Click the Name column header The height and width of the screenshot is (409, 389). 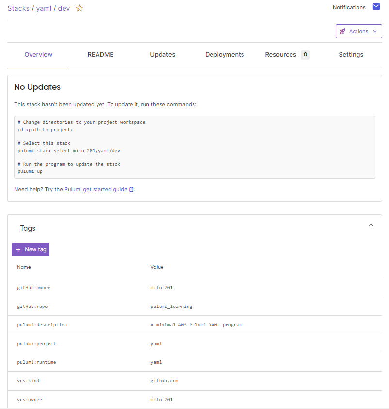[24, 267]
